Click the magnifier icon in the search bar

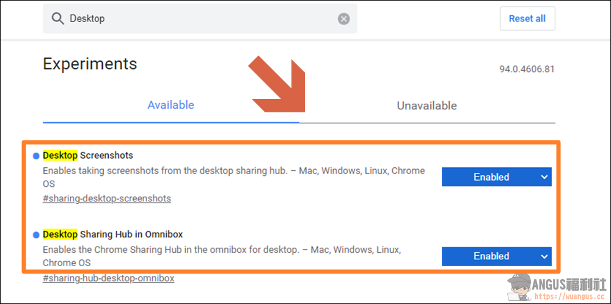[x=58, y=19]
